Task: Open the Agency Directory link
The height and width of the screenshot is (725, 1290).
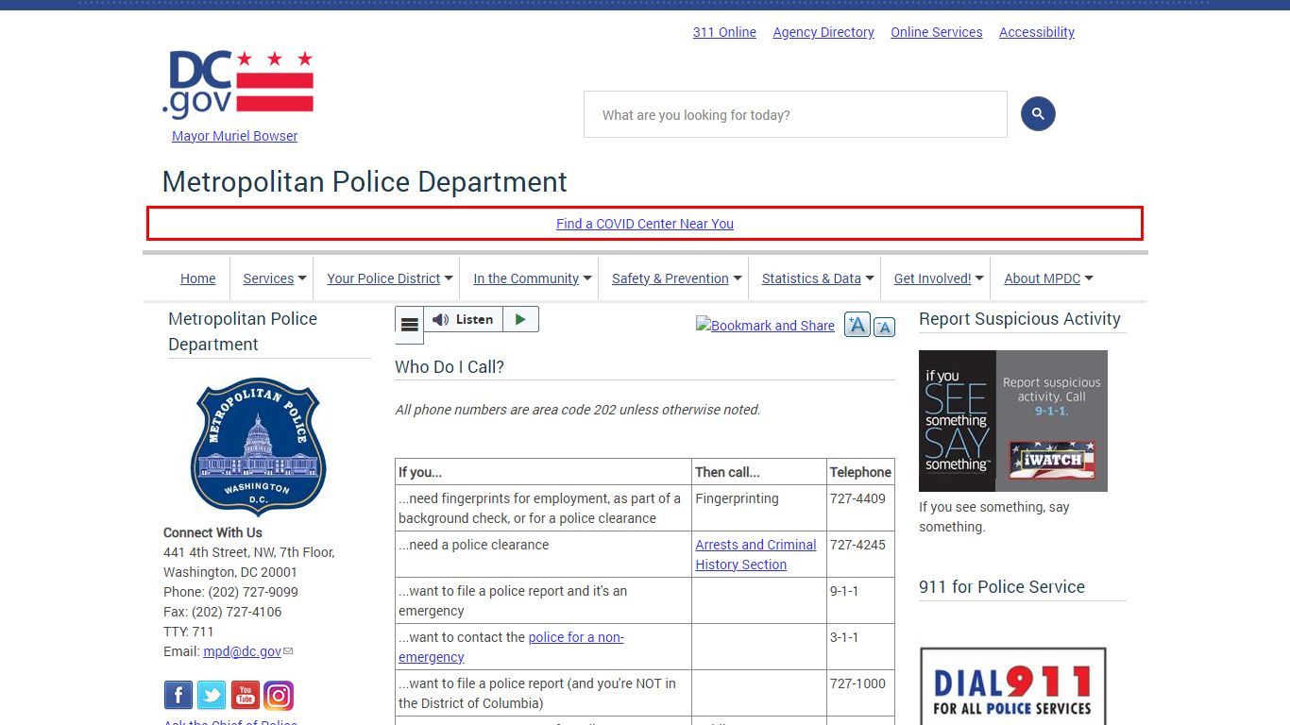Action: [x=823, y=32]
